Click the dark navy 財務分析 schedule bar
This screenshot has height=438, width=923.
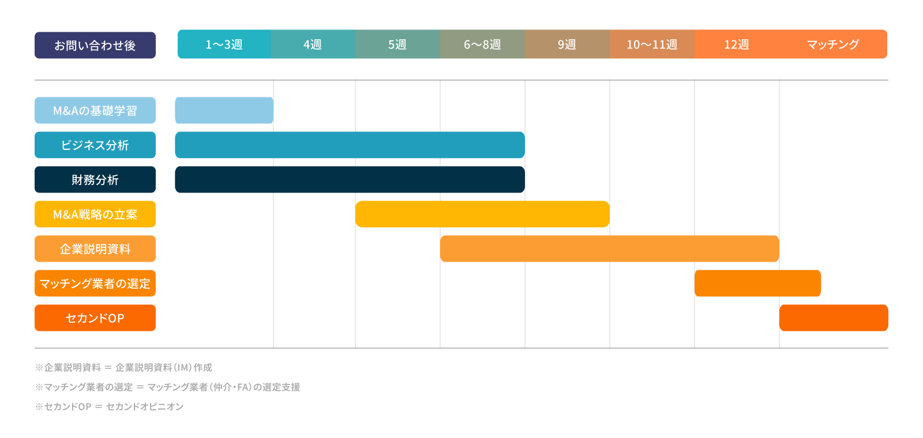coord(350,180)
